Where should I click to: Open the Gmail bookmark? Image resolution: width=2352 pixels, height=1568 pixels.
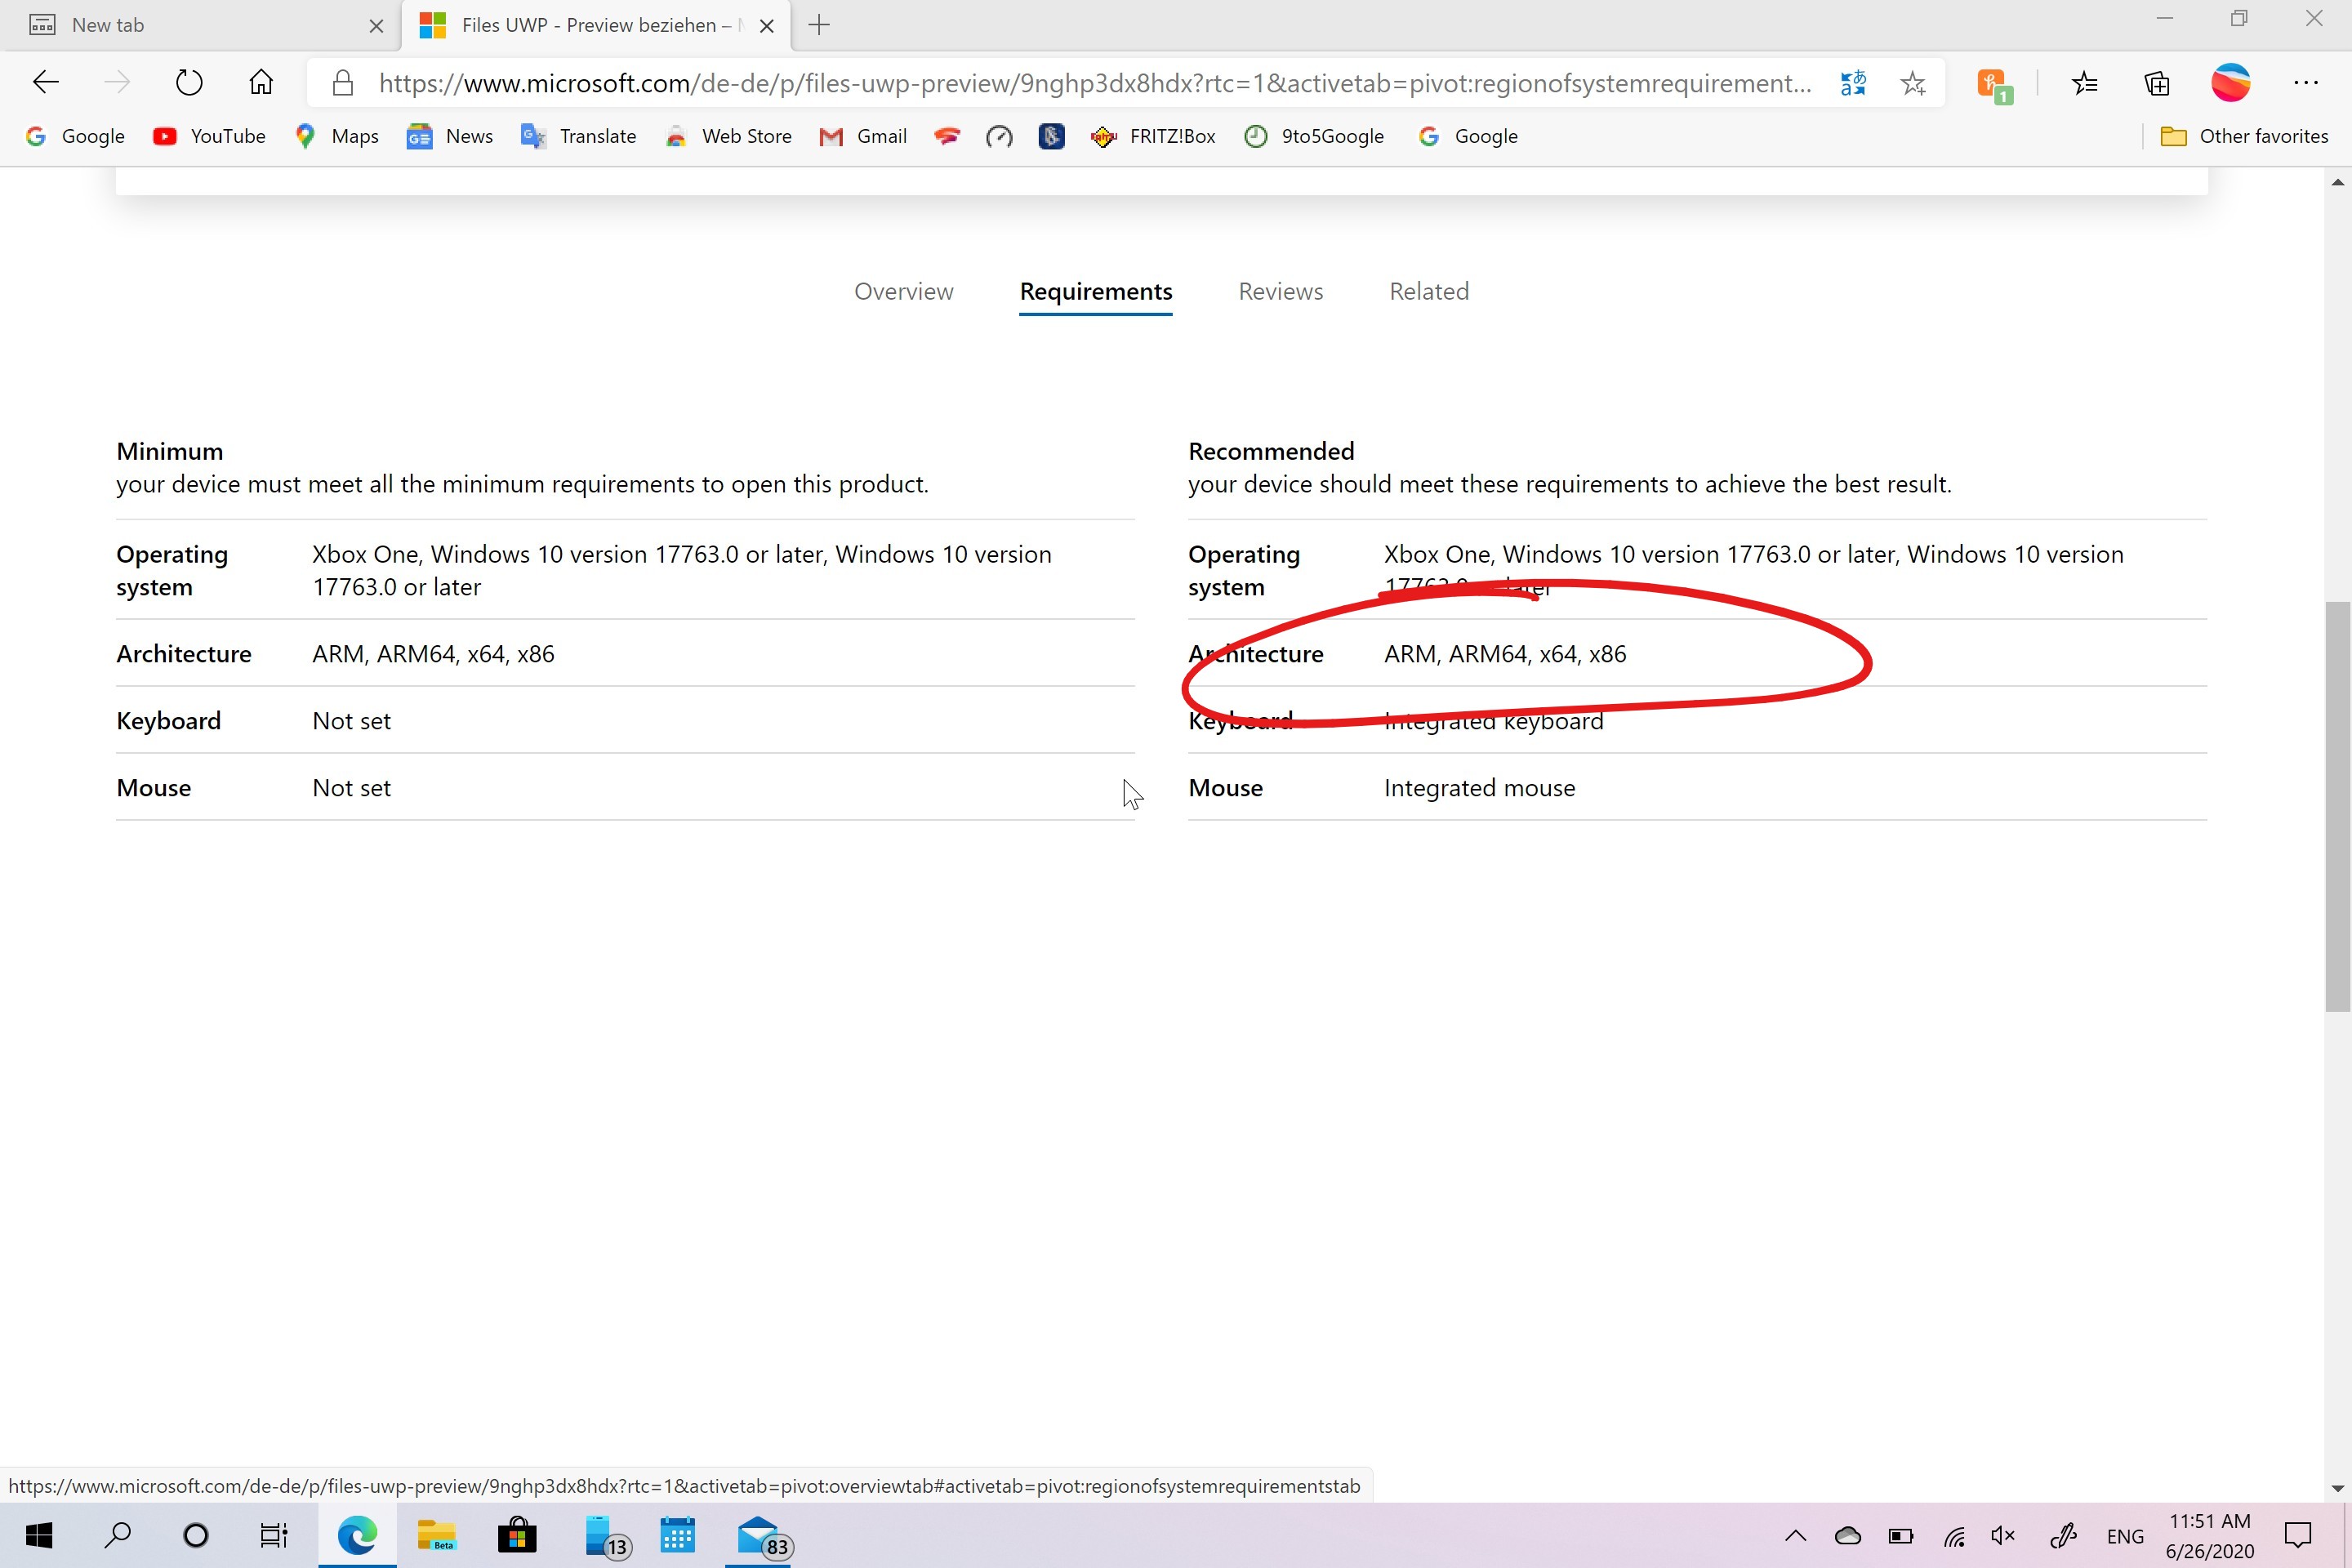pyautogui.click(x=863, y=136)
